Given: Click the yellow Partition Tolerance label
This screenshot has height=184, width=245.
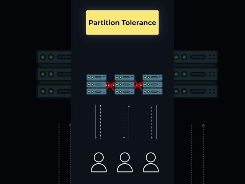Looking at the screenshot, I should [x=122, y=23].
